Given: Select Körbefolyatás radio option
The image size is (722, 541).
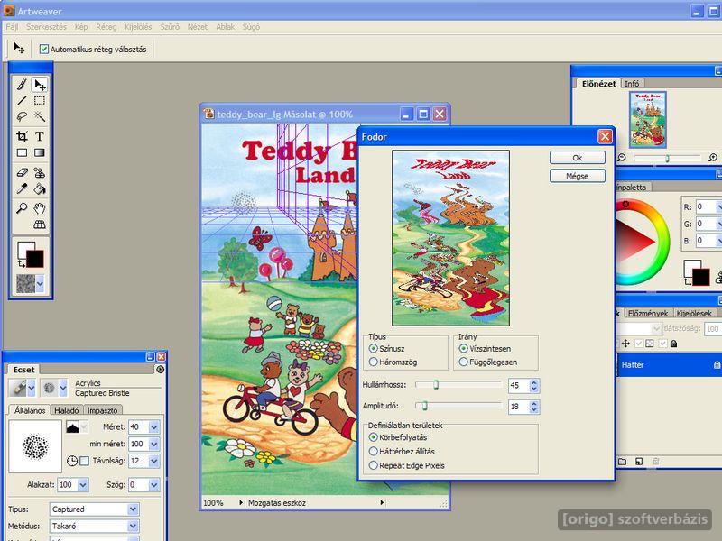Looking at the screenshot, I should point(374,437).
